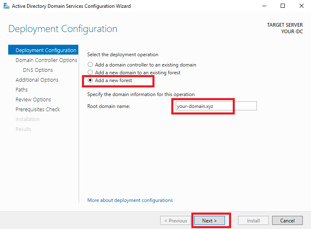Maximize the wizard window

click(x=283, y=6)
